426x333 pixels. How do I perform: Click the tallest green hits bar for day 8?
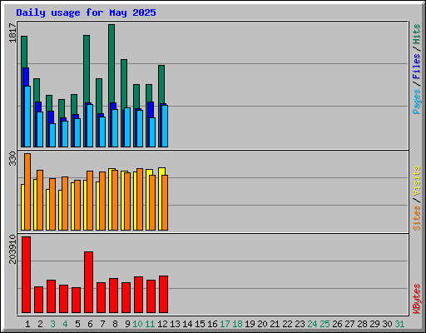point(111,63)
